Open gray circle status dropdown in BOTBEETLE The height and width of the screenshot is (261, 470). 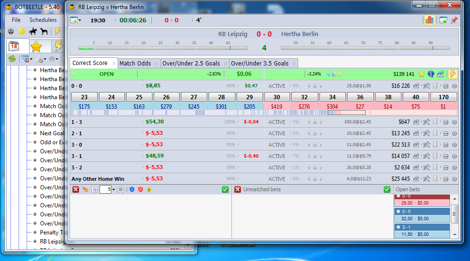53,59
